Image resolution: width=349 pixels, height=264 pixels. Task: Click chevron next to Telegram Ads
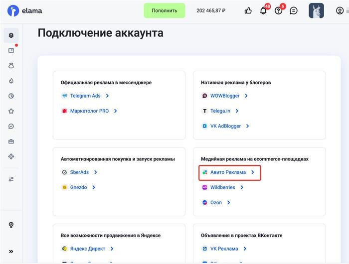click(107, 96)
